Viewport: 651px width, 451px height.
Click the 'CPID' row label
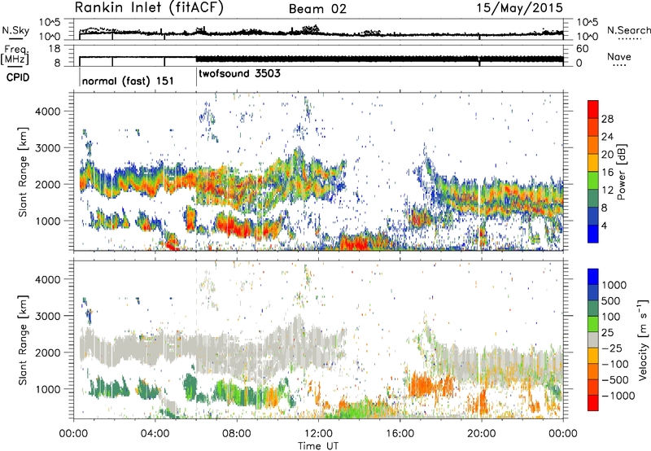point(18,77)
